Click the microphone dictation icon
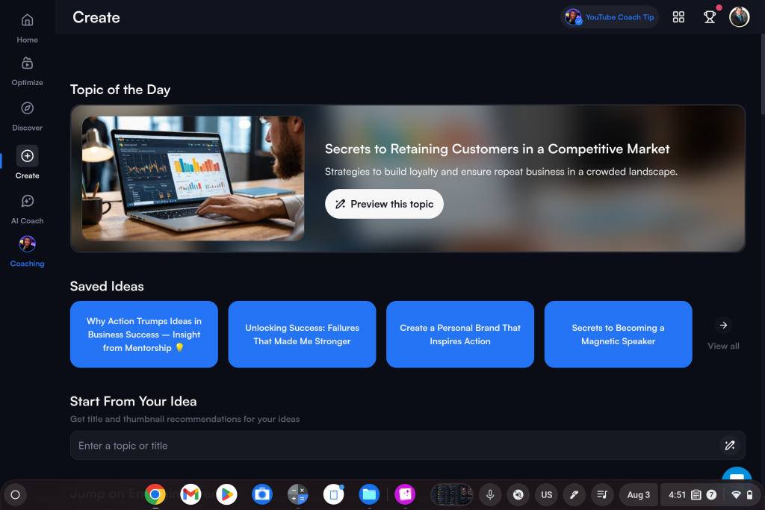The image size is (765, 510). [x=490, y=494]
